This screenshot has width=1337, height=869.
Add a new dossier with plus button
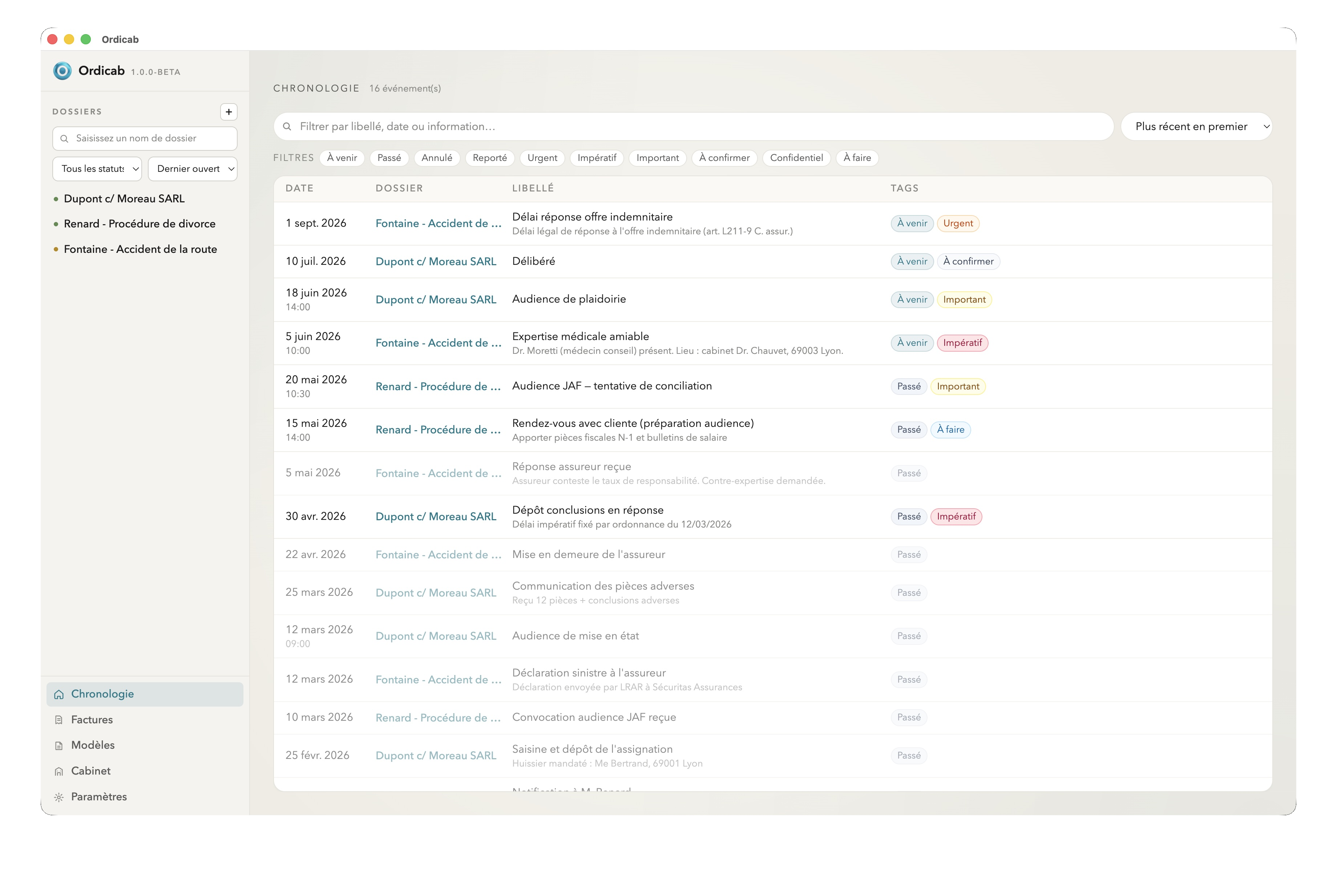[x=229, y=112]
